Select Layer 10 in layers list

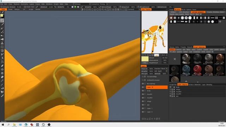coord(157,87)
